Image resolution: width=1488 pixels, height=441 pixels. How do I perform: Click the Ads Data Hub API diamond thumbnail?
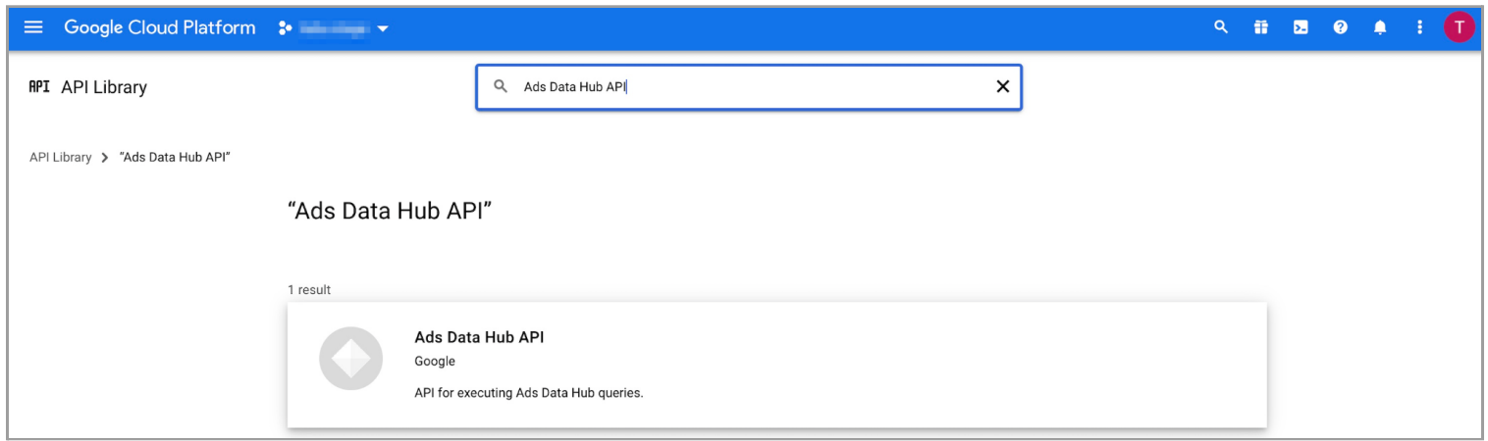pyautogui.click(x=350, y=359)
